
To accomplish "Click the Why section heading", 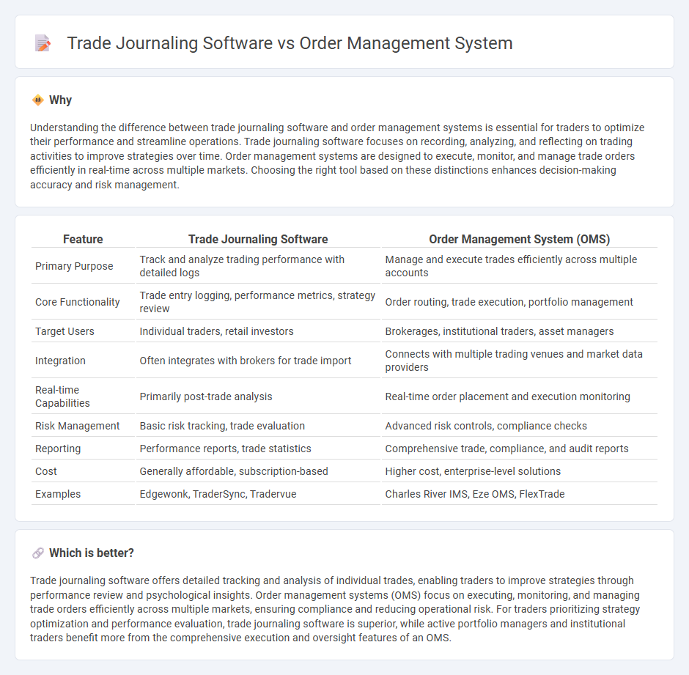I will [x=60, y=100].
